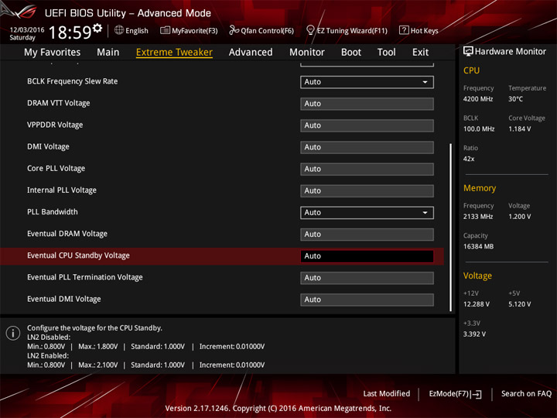Viewport: 557px width, 418px height.
Task: Click the DRAM VTT Voltage field
Action: 367,104
